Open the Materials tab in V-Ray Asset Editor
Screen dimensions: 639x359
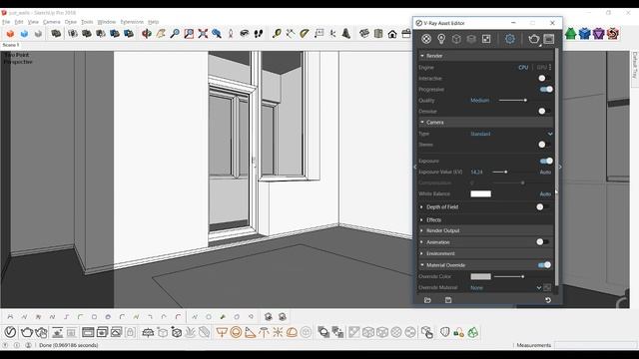pyautogui.click(x=426, y=39)
